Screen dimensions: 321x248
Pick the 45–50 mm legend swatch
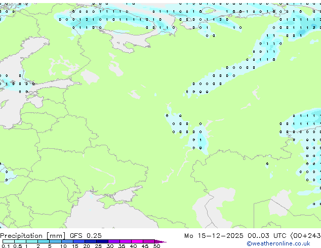[149, 241]
